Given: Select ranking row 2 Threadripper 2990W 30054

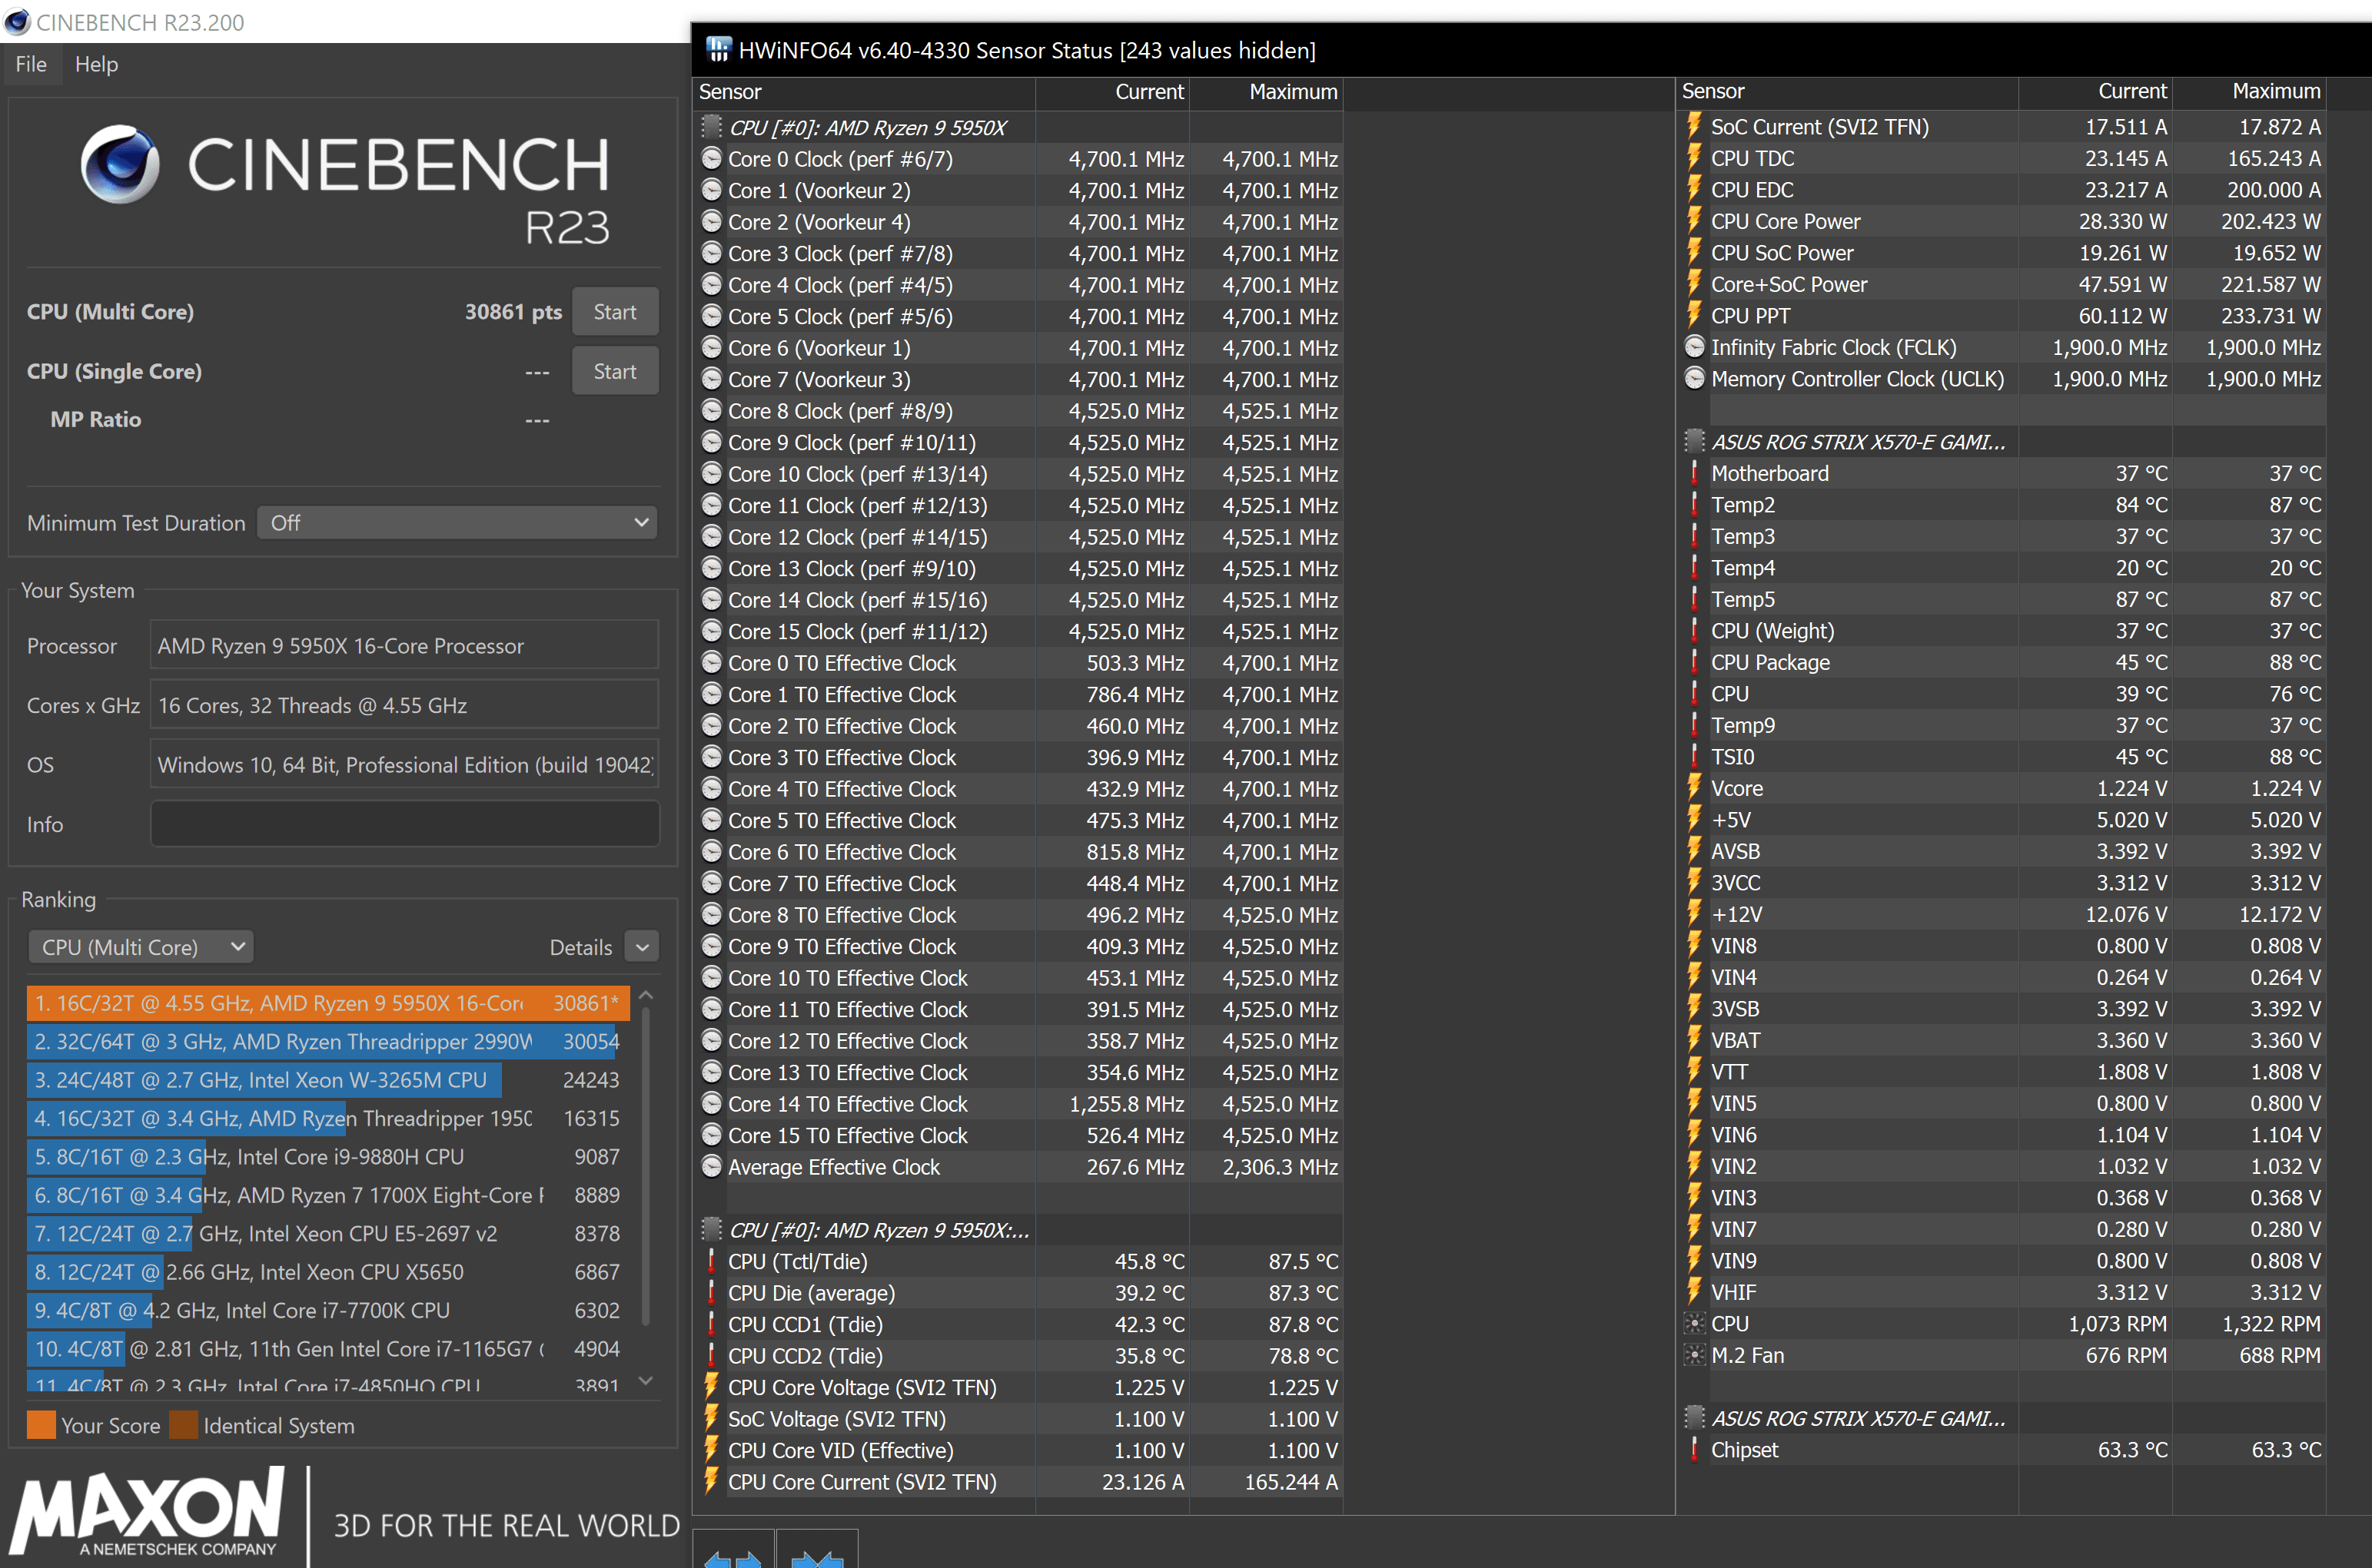Looking at the screenshot, I should [328, 1041].
